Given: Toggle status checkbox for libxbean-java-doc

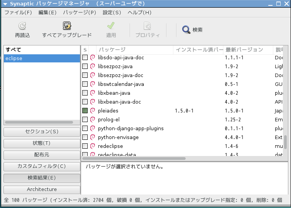Looking at the screenshot, I should (x=85, y=102).
